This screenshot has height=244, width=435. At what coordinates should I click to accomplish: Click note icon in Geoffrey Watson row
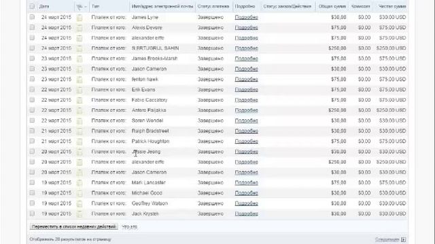[80, 203]
